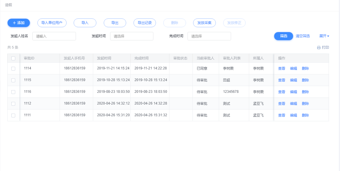Apply filters with the 筛选 button
340x171 pixels.
(283, 36)
